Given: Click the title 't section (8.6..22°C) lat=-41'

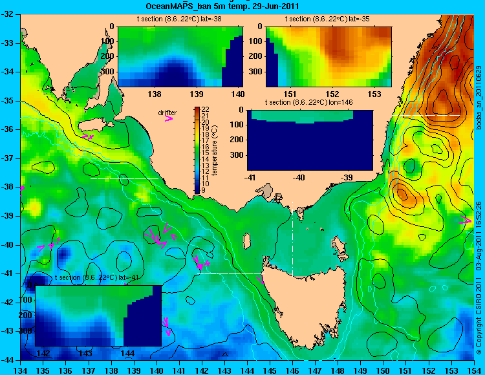Looking at the screenshot, I should click(96, 277).
